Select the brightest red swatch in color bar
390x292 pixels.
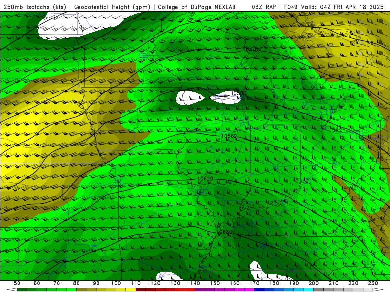pos(190,289)
